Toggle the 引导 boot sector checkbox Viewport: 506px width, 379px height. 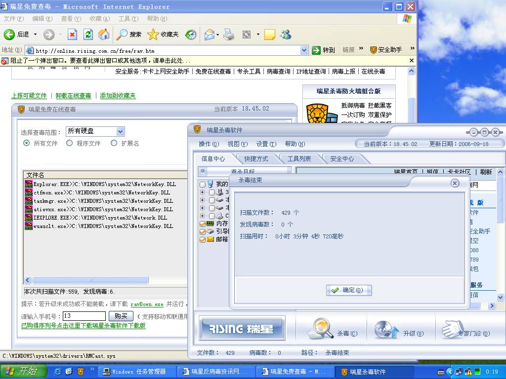pyautogui.click(x=203, y=232)
